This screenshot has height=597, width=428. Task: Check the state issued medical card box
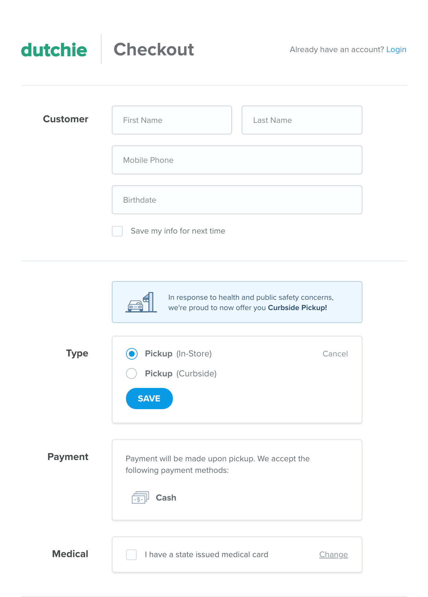pos(131,555)
